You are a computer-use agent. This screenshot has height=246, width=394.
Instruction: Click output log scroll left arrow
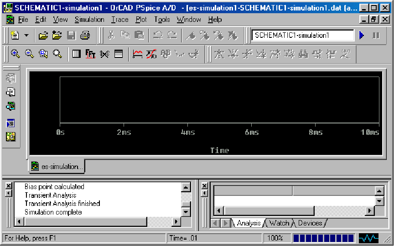tap(19, 222)
